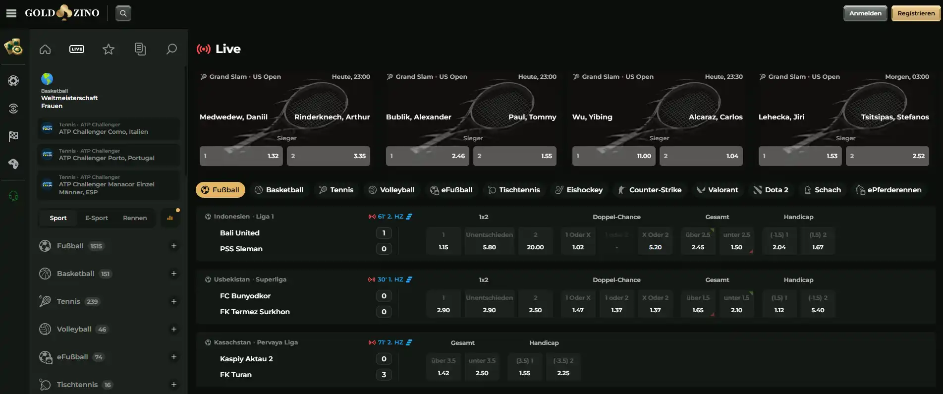943x394 pixels.
Task: Open match statistics for FC Bunyodkor game
Action: point(409,280)
